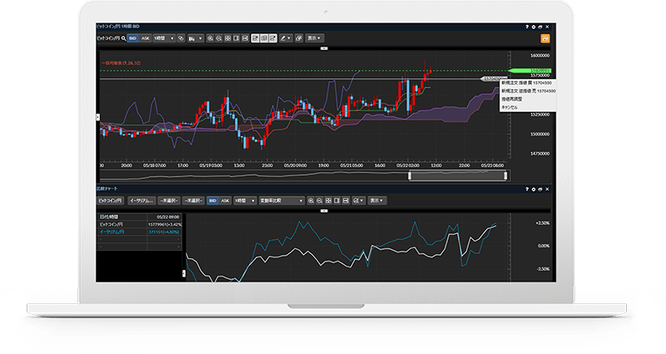This screenshot has height=354, width=666.
Task: Toggle BID price in top chart toolbar
Action: (x=132, y=38)
